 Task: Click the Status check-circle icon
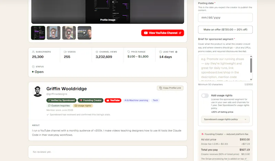click(x=33, y=67)
